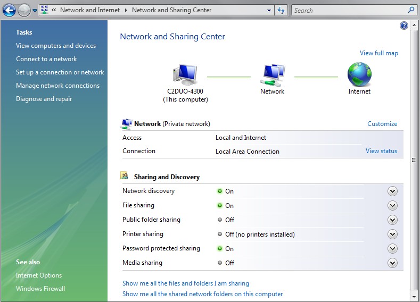Select Network and Sharing Center breadcrumb
Viewport: 420px width, 302px height.
coord(172,10)
